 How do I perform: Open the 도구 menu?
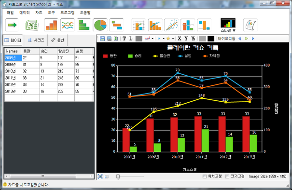[x=51, y=13]
